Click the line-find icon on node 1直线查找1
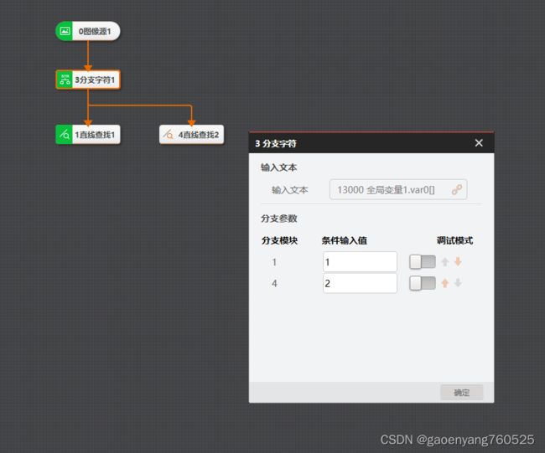Image resolution: width=545 pixels, height=453 pixels. click(x=65, y=134)
